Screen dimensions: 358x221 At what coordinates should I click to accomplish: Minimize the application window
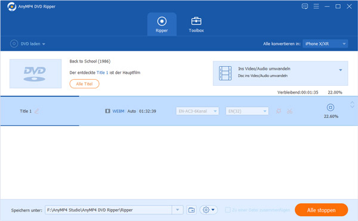[x=327, y=7]
